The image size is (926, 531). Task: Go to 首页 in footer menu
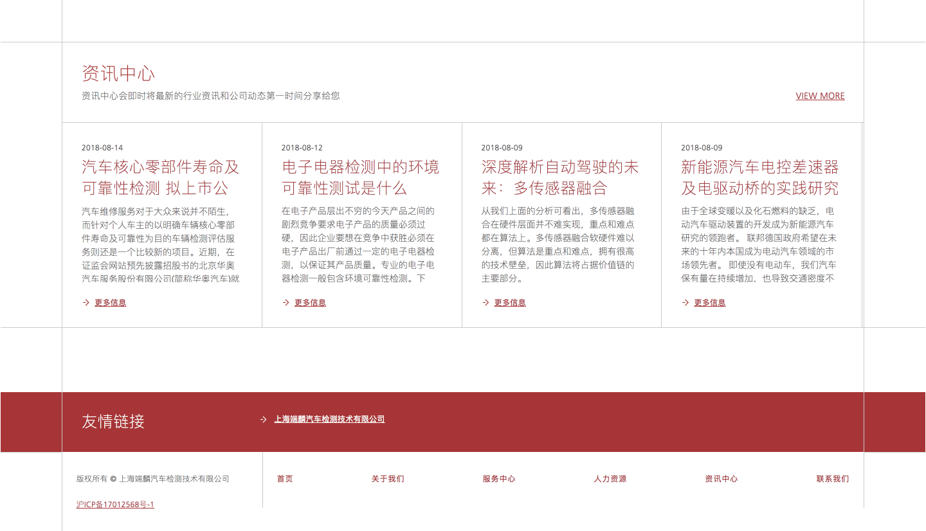(285, 479)
